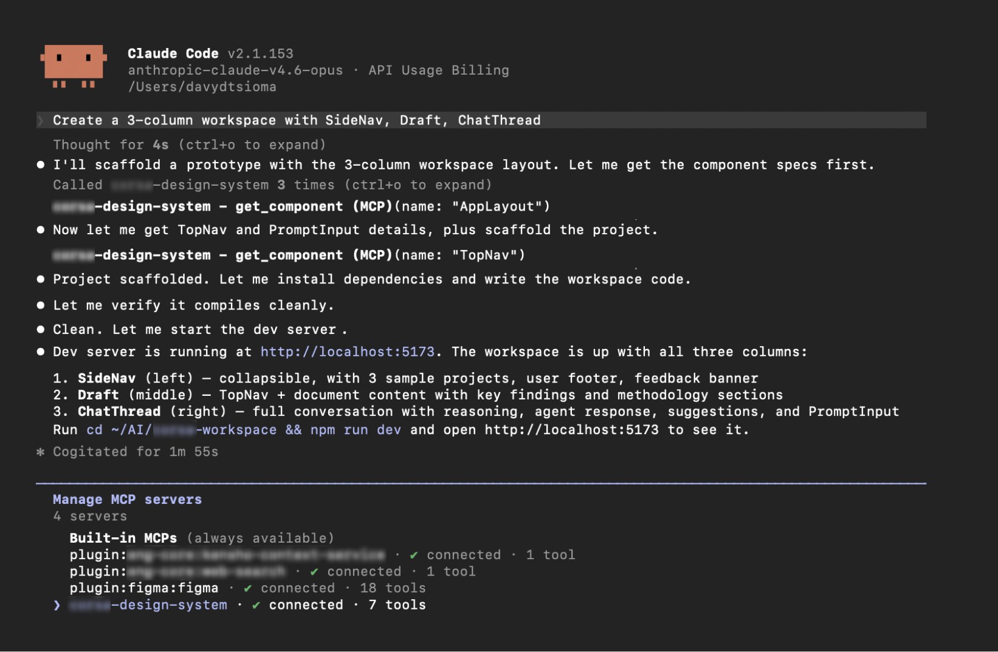The width and height of the screenshot is (998, 652).
Task: Click the Claude Code pixel mascot logo
Action: click(x=74, y=66)
